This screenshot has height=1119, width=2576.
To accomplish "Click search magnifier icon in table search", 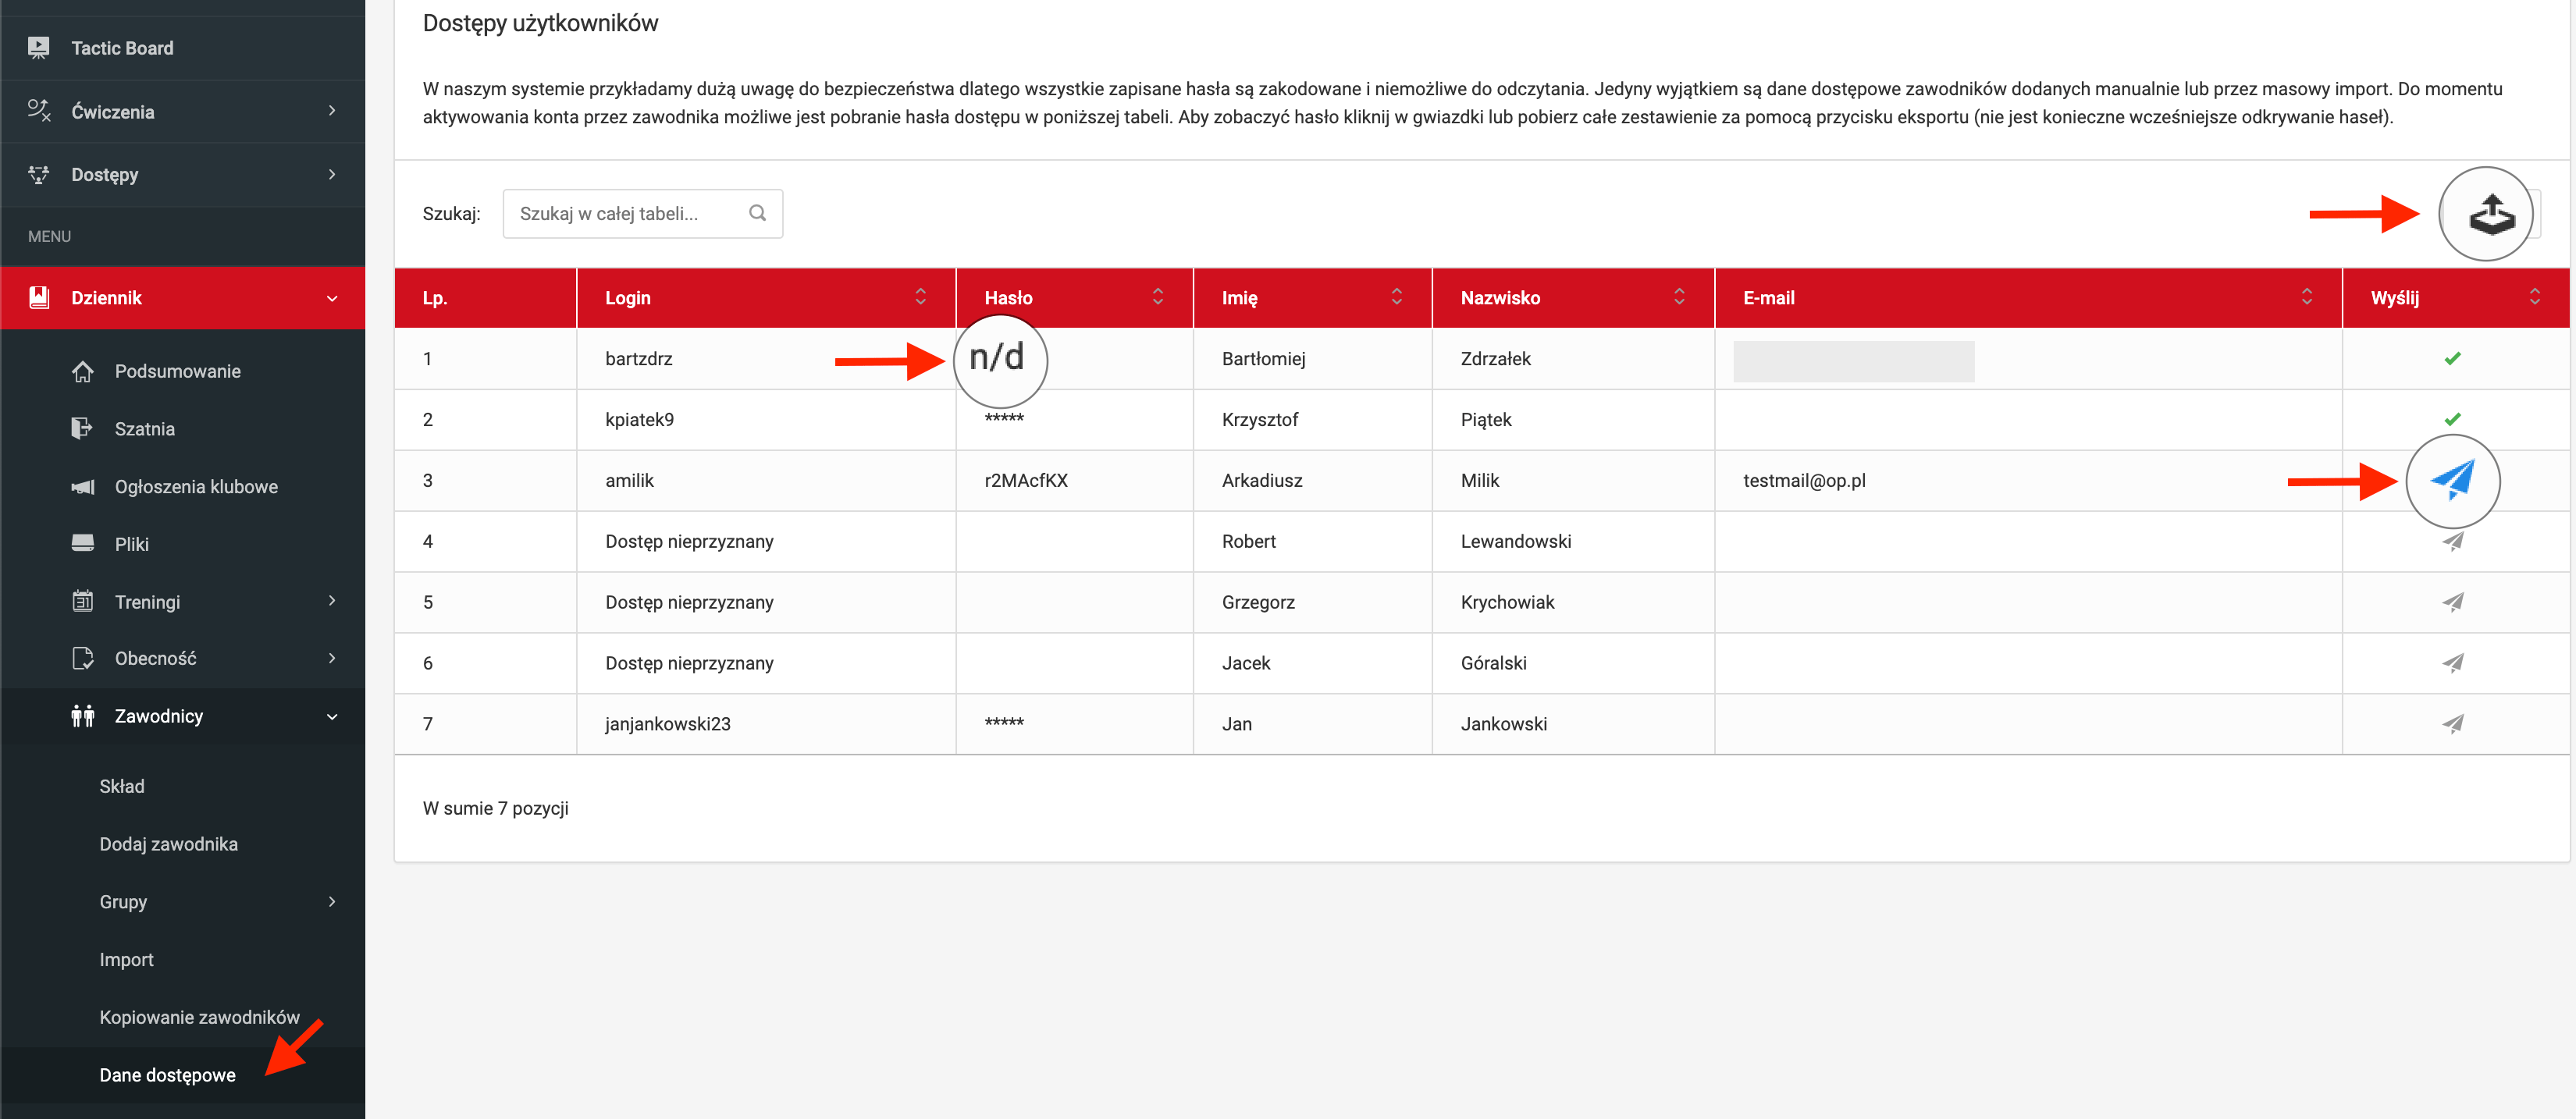I will point(757,213).
